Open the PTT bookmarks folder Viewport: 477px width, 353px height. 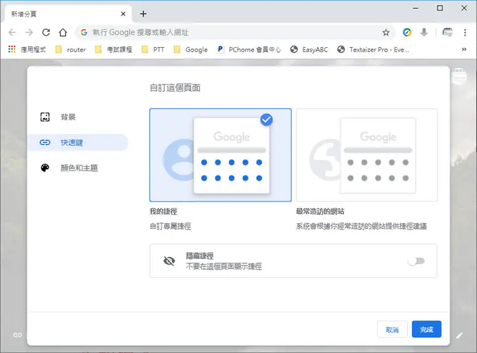[153, 50]
